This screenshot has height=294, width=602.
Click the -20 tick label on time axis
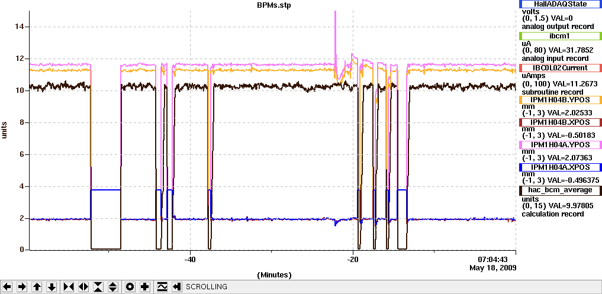352,260
